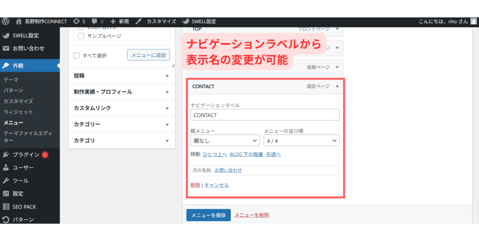
Task: Click the updates icon showing 5
Action: coord(76,22)
